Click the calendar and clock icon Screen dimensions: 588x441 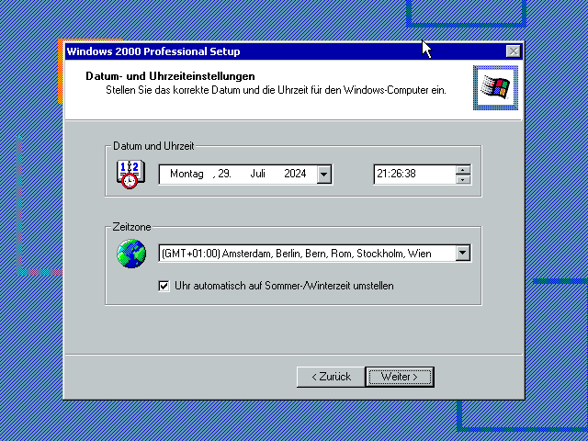click(130, 174)
